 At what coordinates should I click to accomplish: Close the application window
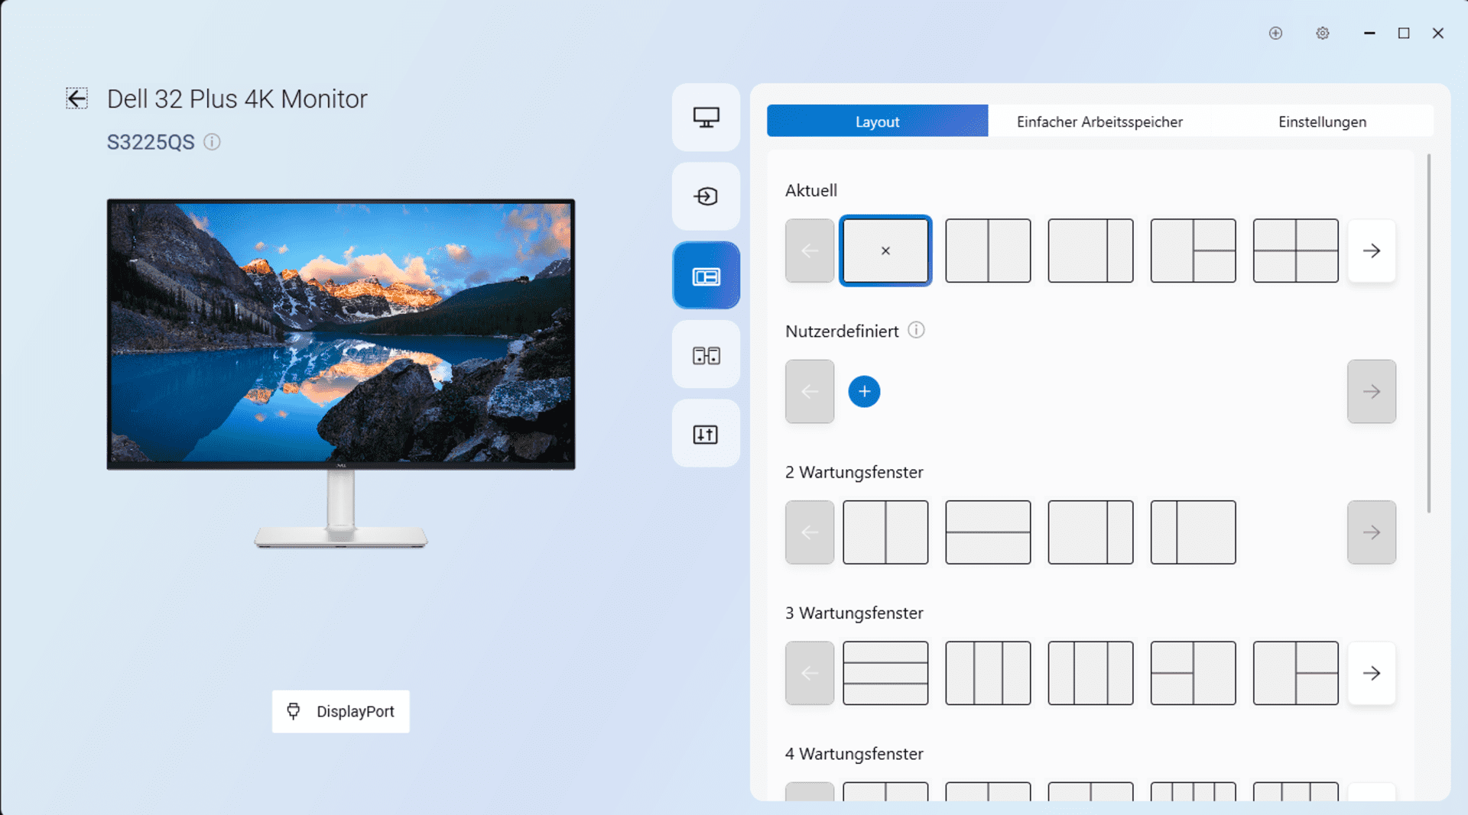coord(1438,33)
